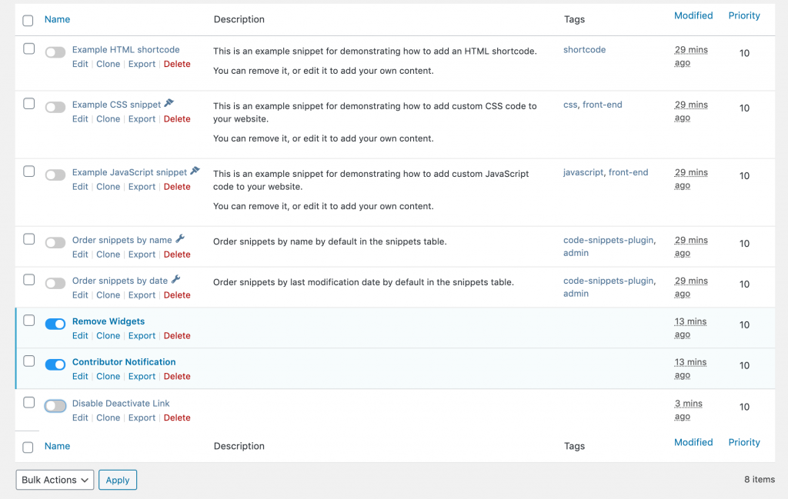Enable the Disable Deactivate Link snippet
788x499 pixels.
click(x=55, y=405)
